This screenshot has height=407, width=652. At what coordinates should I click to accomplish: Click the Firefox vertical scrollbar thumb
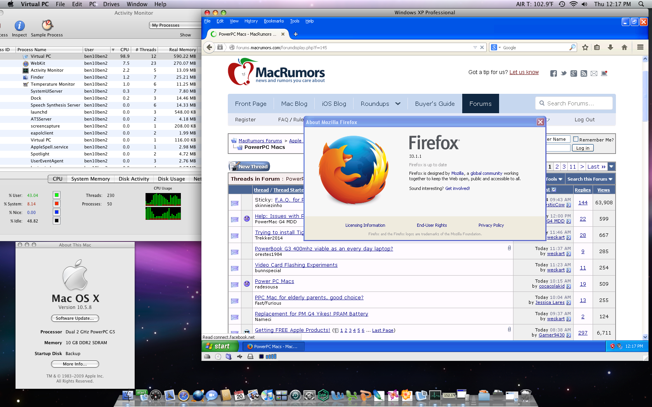[645, 96]
